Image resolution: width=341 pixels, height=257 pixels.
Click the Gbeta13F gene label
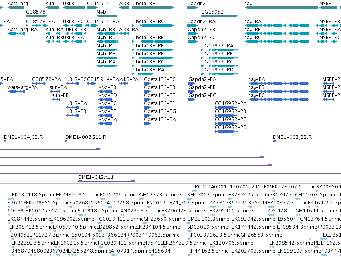pos(143,4)
